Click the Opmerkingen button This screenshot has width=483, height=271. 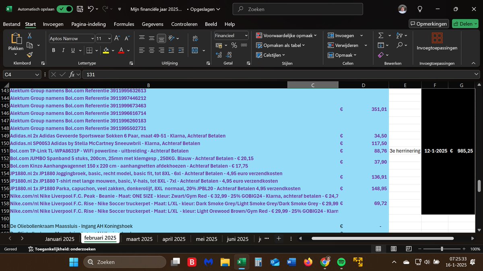(429, 24)
